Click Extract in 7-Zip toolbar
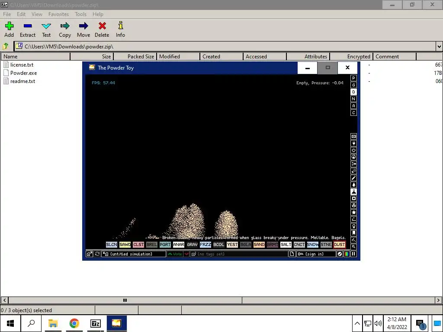This screenshot has height=332, width=443. 28,30
